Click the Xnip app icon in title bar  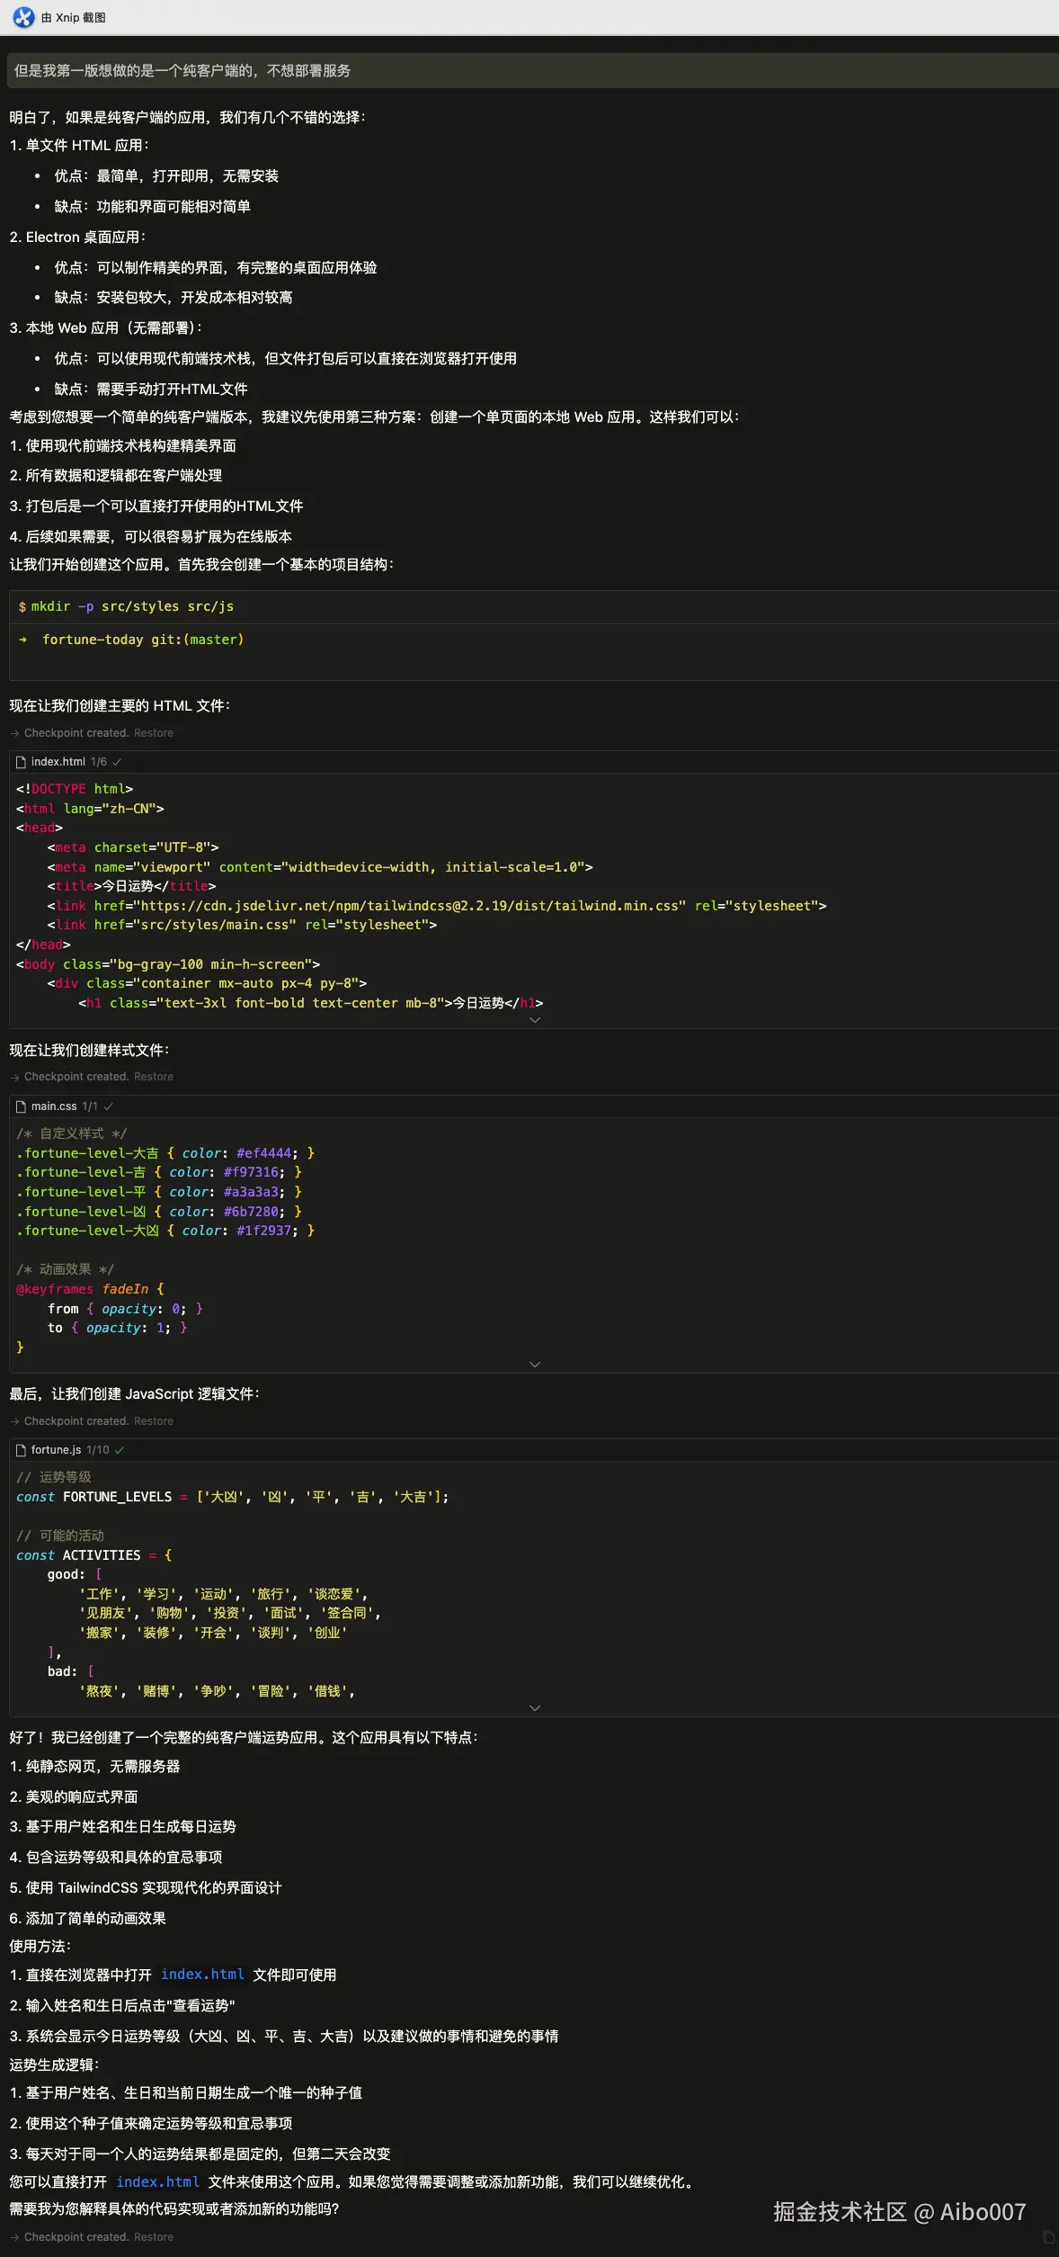pos(23,17)
